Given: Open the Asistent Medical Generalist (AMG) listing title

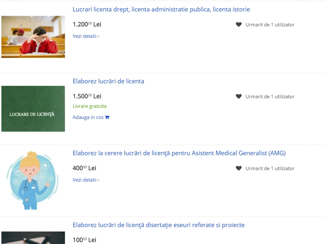Looking at the screenshot, I should (179, 153).
